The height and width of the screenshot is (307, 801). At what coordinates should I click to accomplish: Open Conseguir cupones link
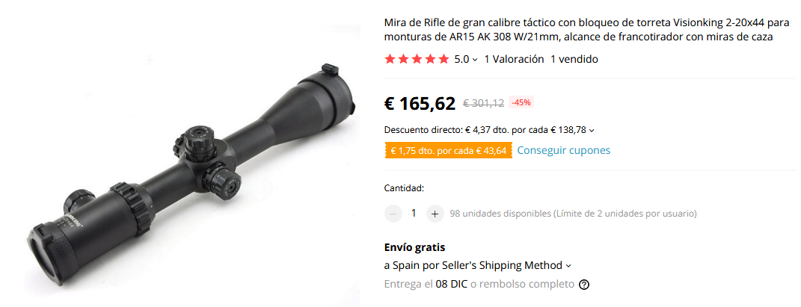[x=563, y=150]
